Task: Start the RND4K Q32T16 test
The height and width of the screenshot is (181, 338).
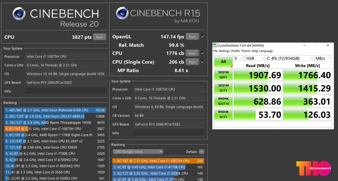Action: tap(223, 101)
